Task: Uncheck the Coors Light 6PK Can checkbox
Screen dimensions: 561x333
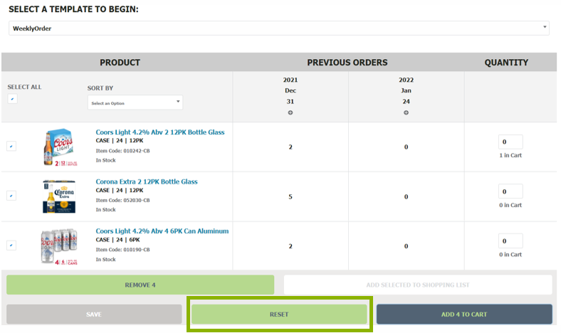Action: [x=11, y=245]
